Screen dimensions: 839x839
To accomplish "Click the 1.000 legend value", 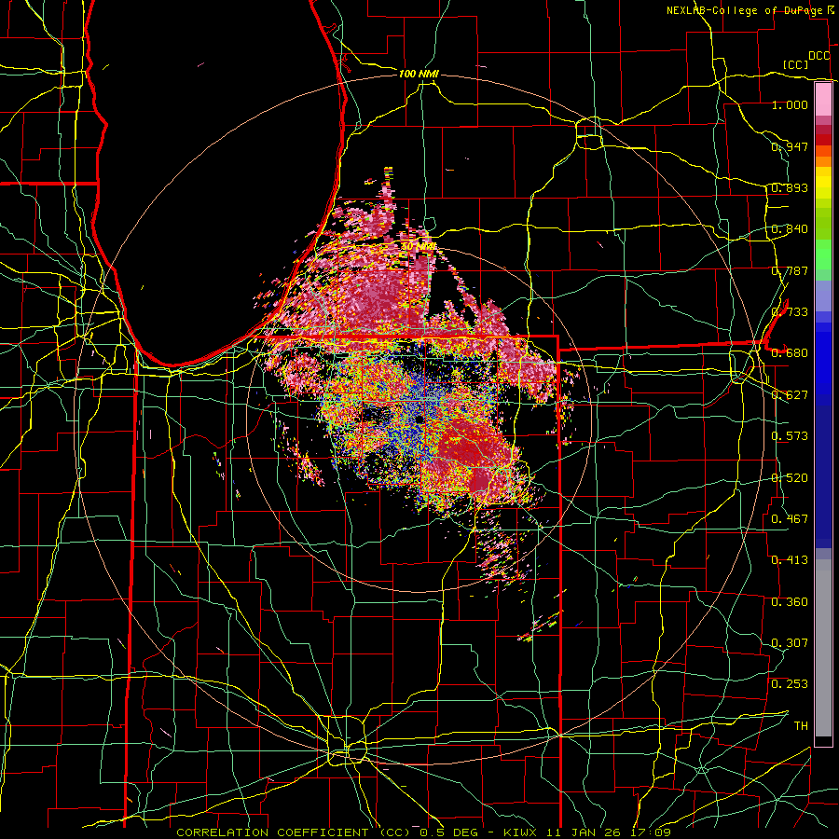I will [x=790, y=104].
